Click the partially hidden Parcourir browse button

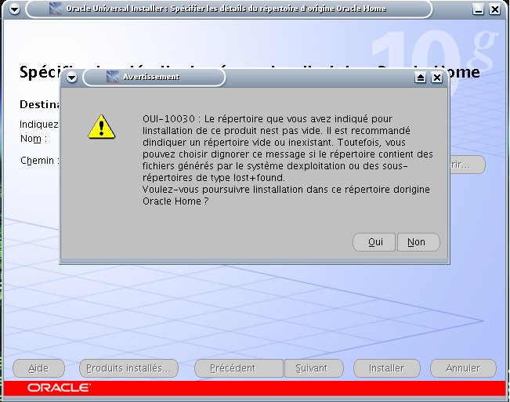point(468,165)
